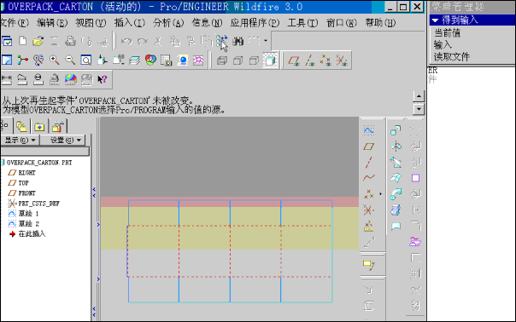Open the 帮助(H) menu
Screen dimensions: 516x322
pyautogui.click(x=380, y=23)
